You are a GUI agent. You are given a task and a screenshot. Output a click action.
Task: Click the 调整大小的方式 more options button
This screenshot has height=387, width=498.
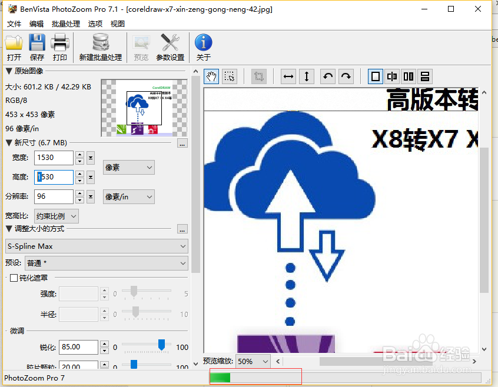click(182, 229)
